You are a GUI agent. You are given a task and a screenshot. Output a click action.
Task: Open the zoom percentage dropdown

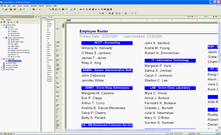point(71,10)
